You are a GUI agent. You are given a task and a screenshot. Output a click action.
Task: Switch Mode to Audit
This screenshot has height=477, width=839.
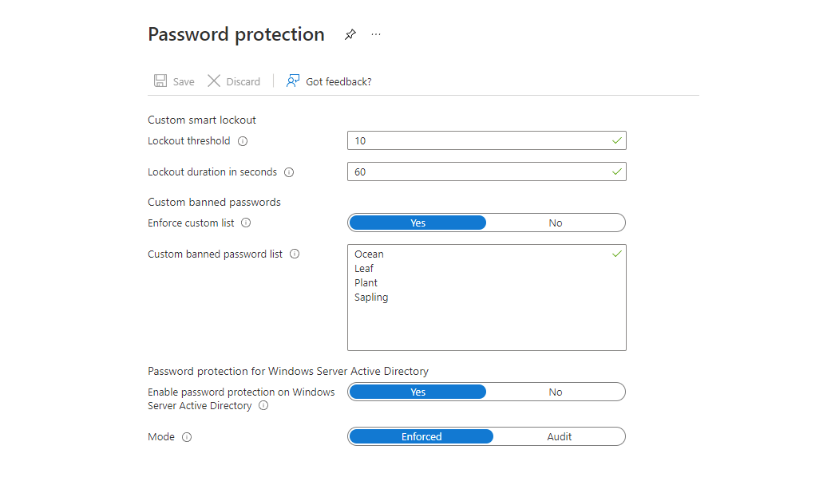[x=560, y=436]
